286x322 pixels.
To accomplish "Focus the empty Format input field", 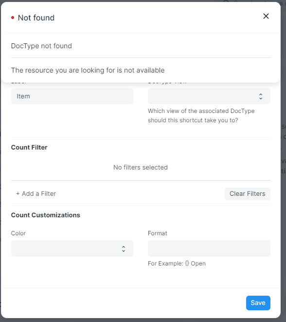I will (209, 248).
